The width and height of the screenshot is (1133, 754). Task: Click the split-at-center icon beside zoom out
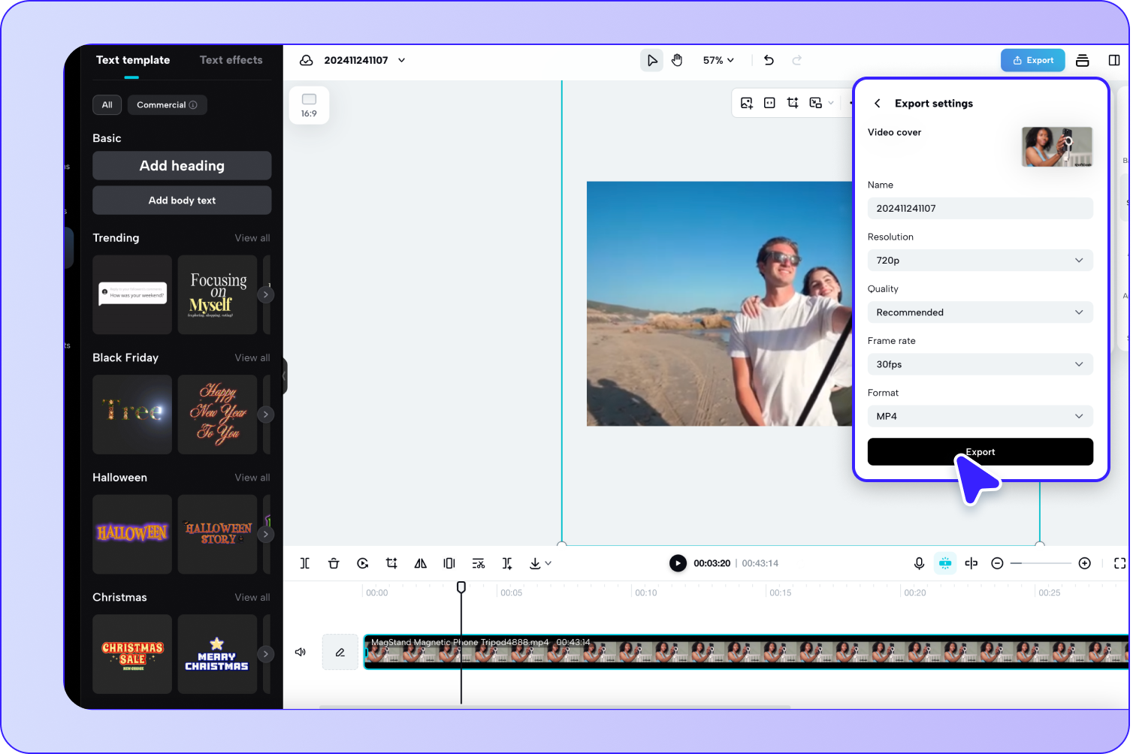coord(971,563)
